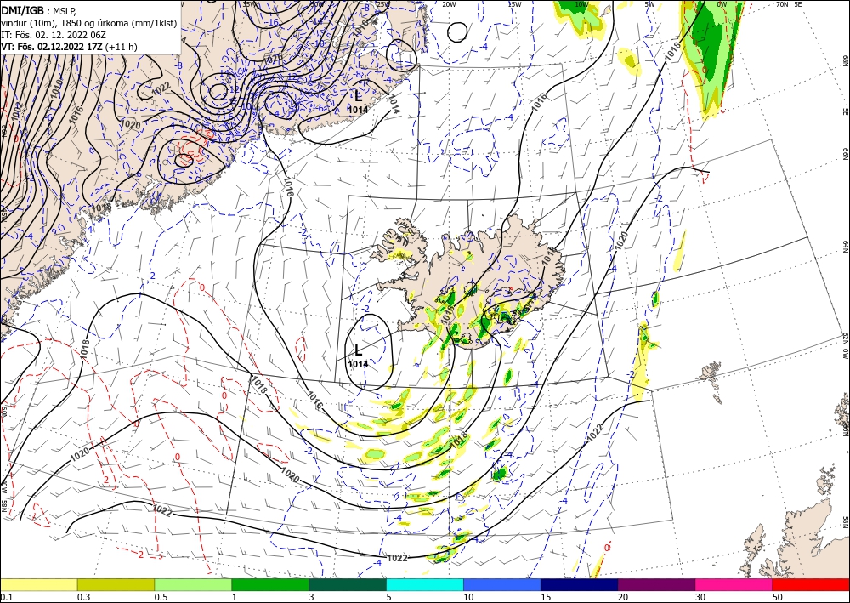Click the olive 0.3–0.5 legend swatch
The image size is (850, 603).
tap(116, 584)
